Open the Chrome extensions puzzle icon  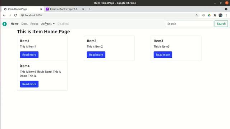click(x=215, y=15)
